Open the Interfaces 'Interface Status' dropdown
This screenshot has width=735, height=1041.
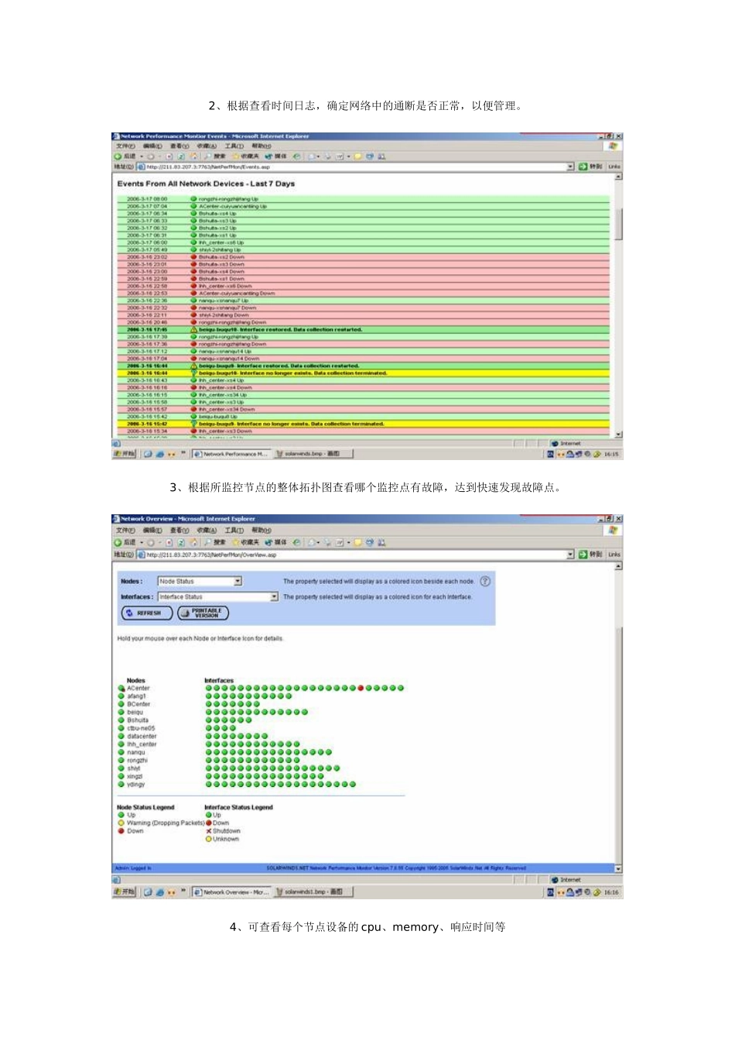(x=218, y=597)
